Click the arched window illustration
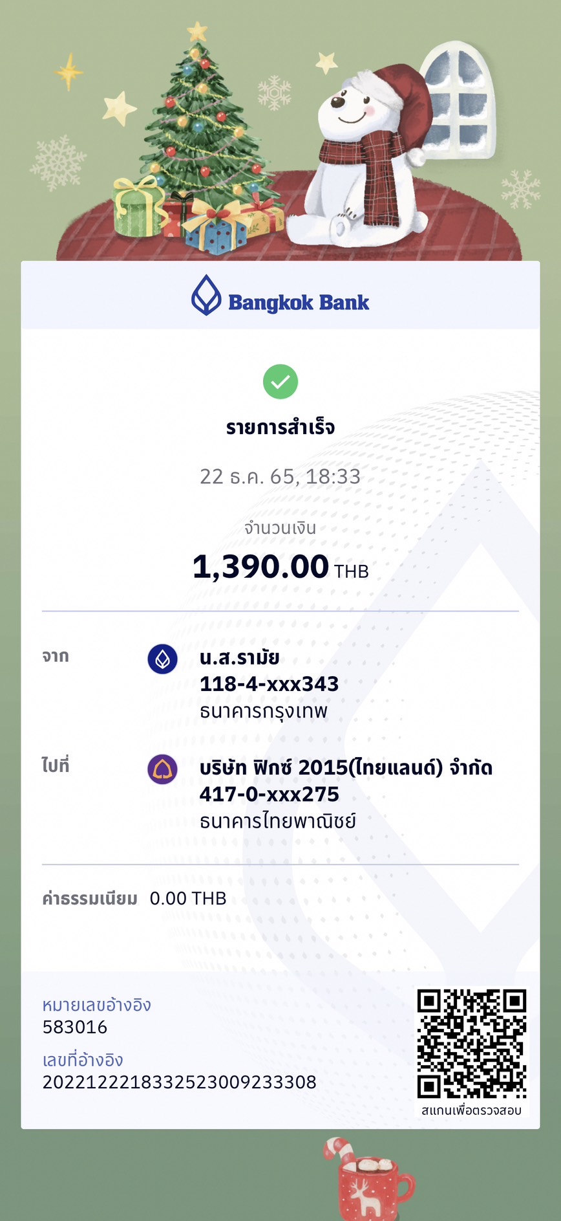Screen dimensions: 561x1221 pyautogui.click(x=458, y=100)
